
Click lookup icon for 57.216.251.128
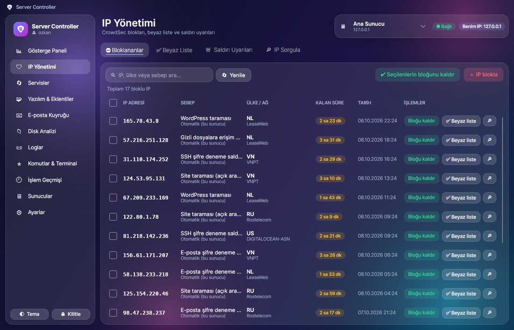[489, 140]
